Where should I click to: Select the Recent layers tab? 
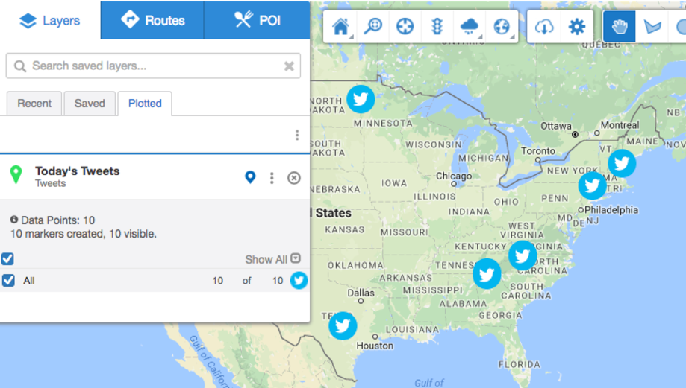point(34,104)
